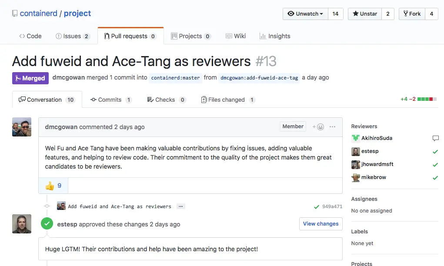The width and height of the screenshot is (444, 266).
Task: Click the Merged status badge
Action: click(30, 78)
